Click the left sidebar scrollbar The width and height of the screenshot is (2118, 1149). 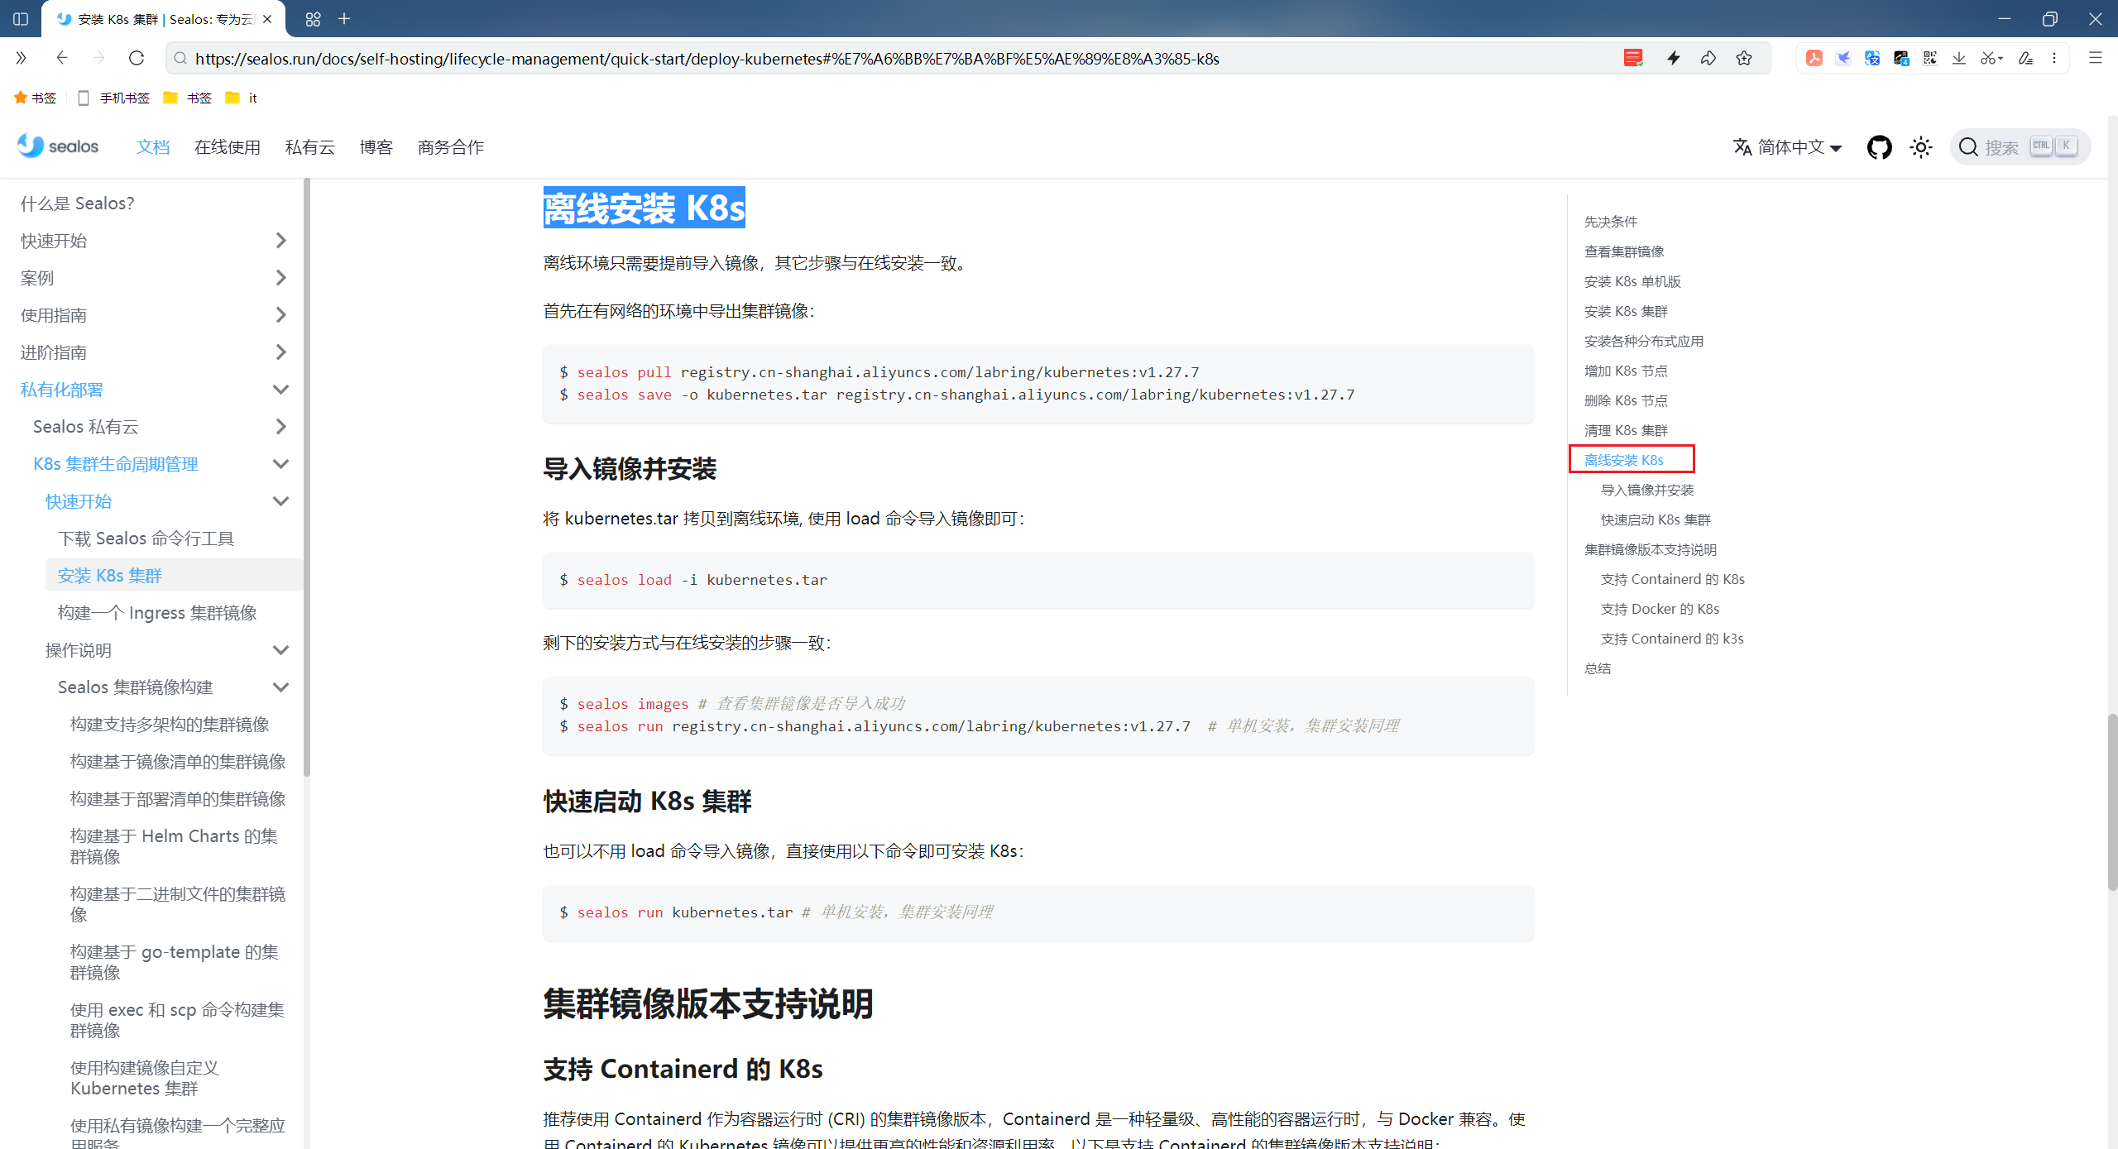click(x=307, y=478)
